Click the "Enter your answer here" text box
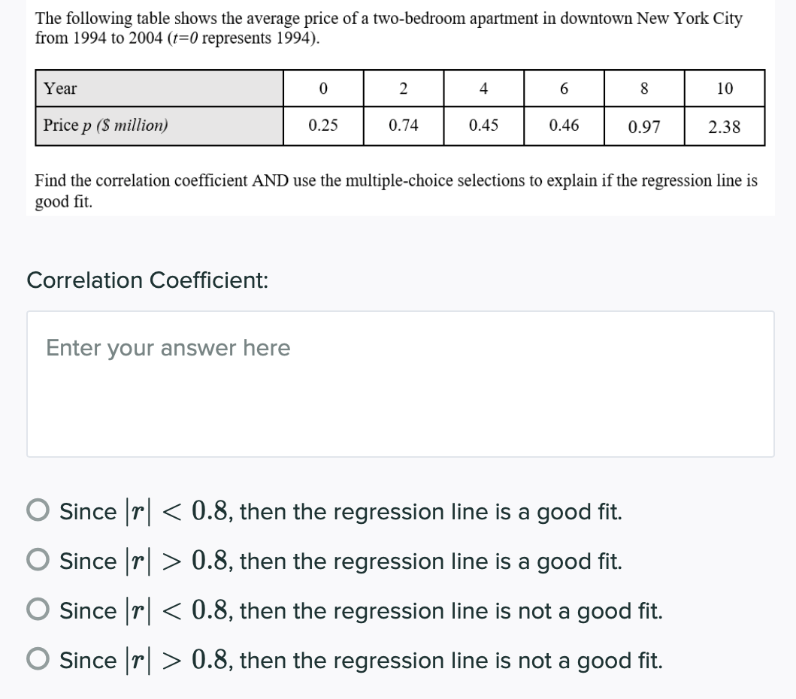 point(400,383)
